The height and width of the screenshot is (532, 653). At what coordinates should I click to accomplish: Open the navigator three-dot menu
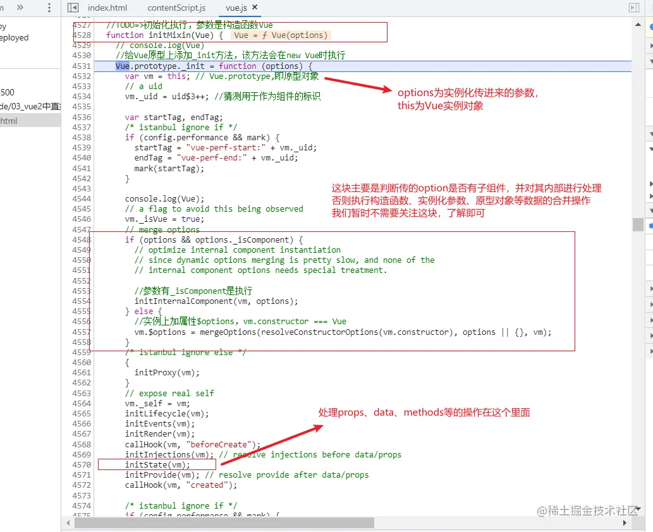[x=49, y=8]
